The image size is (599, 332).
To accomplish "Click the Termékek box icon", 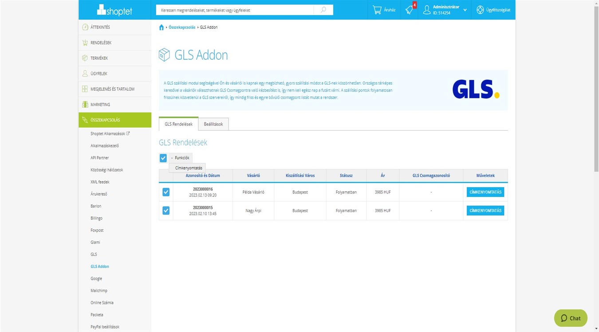I will pyautogui.click(x=85, y=58).
